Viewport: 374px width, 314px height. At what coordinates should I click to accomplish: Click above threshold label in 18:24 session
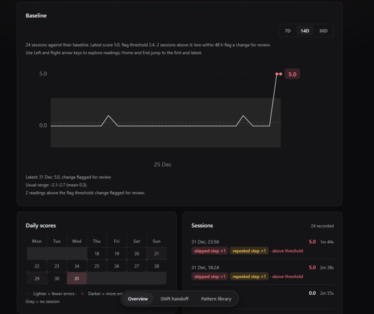pyautogui.click(x=287, y=276)
